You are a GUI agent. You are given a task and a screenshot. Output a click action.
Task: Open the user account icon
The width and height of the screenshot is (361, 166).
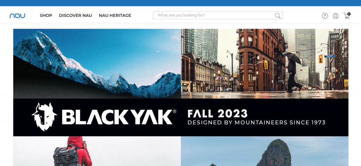click(336, 16)
